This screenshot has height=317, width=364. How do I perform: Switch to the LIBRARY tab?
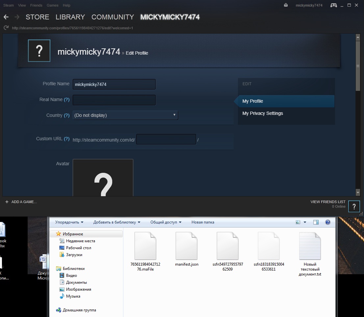pos(70,17)
